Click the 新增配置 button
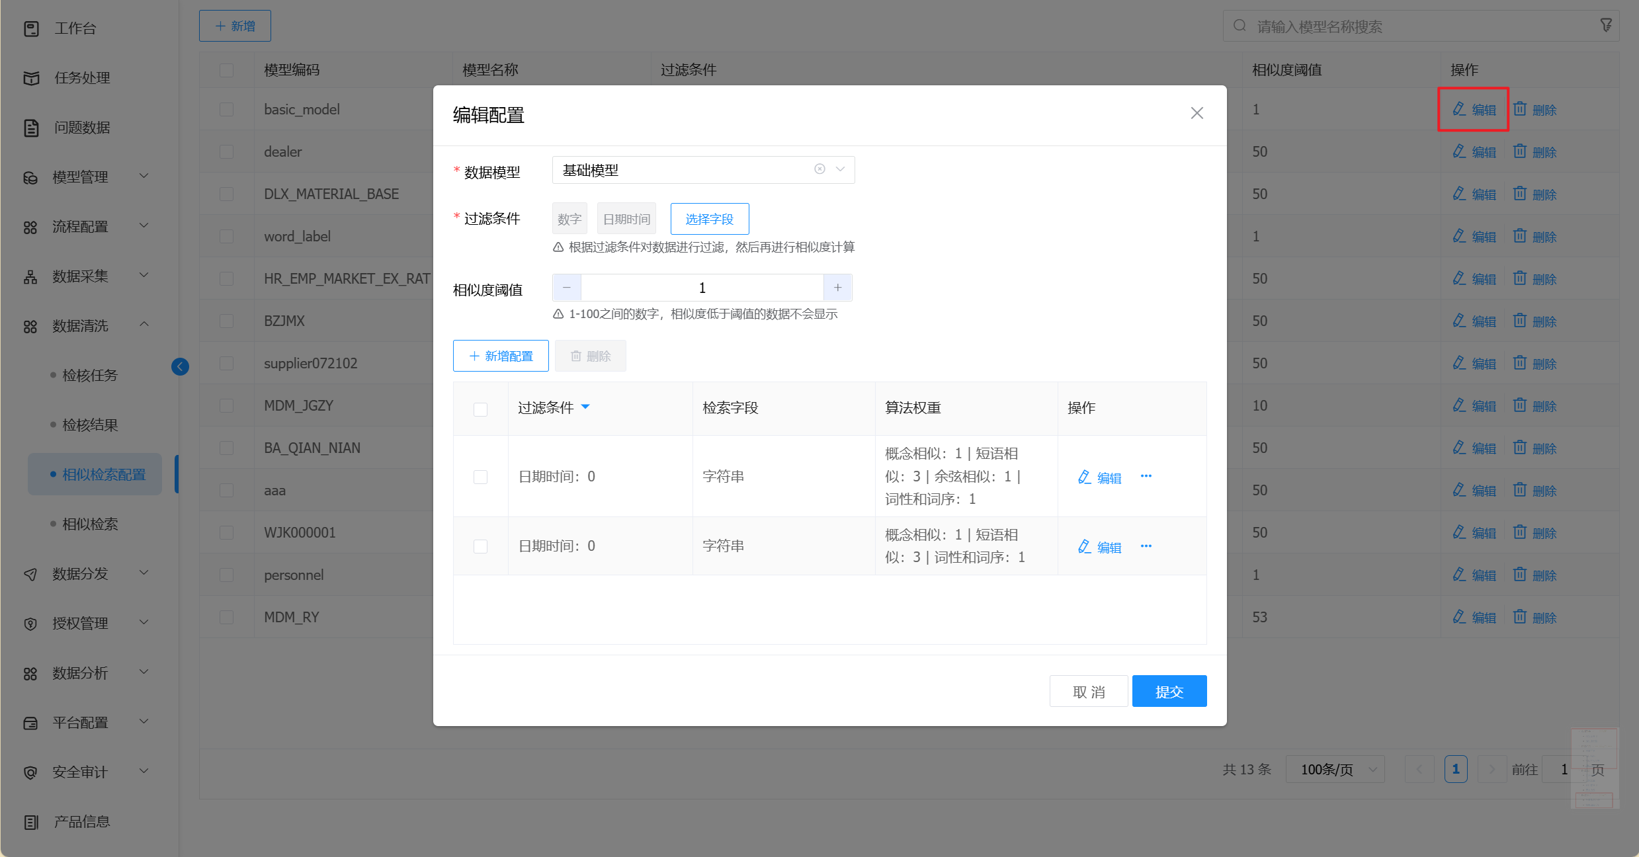 [501, 356]
